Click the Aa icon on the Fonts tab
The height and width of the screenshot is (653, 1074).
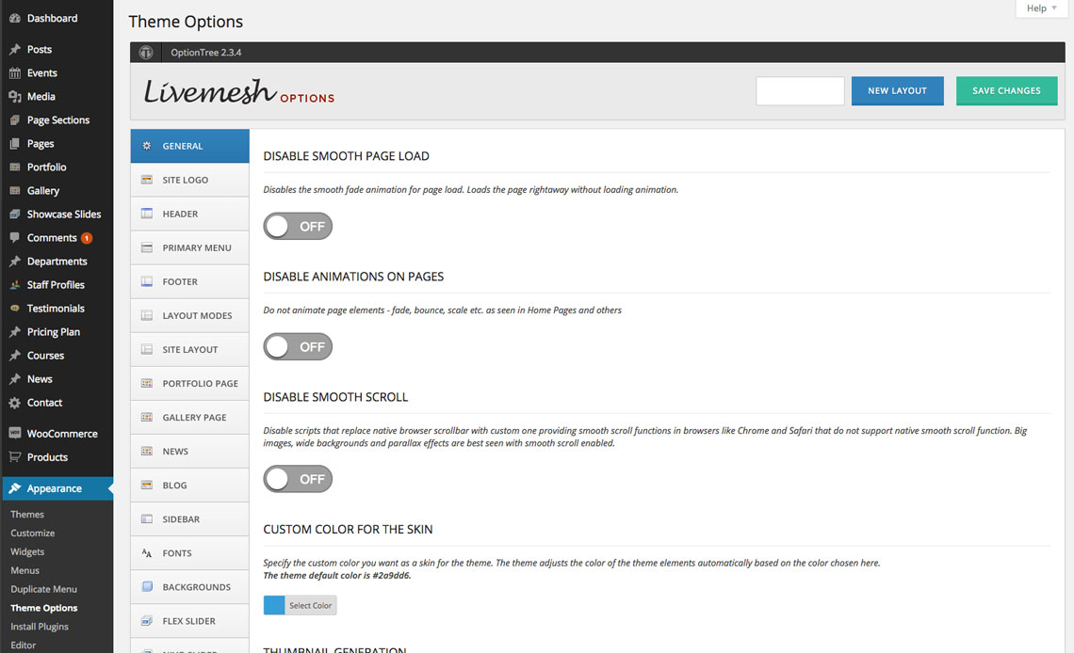[x=148, y=552]
